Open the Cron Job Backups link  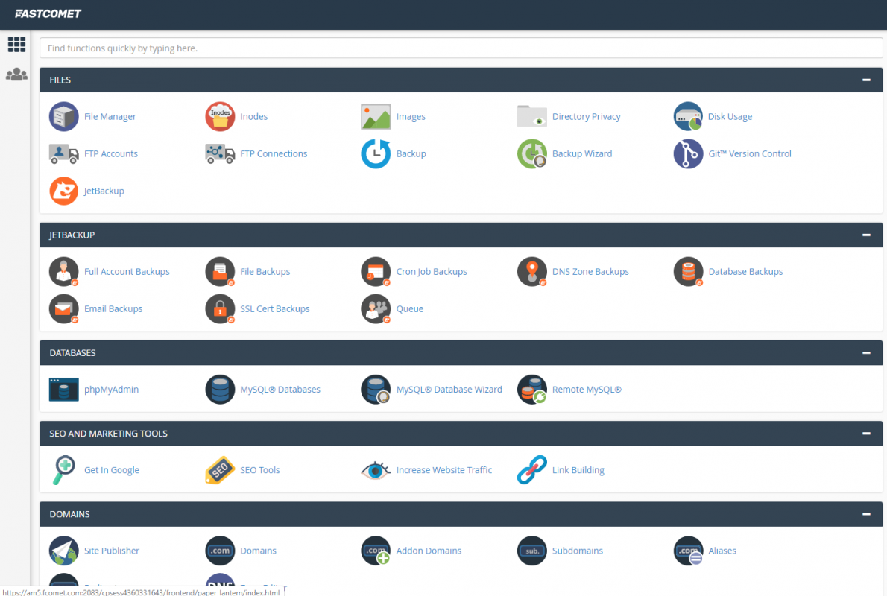432,271
